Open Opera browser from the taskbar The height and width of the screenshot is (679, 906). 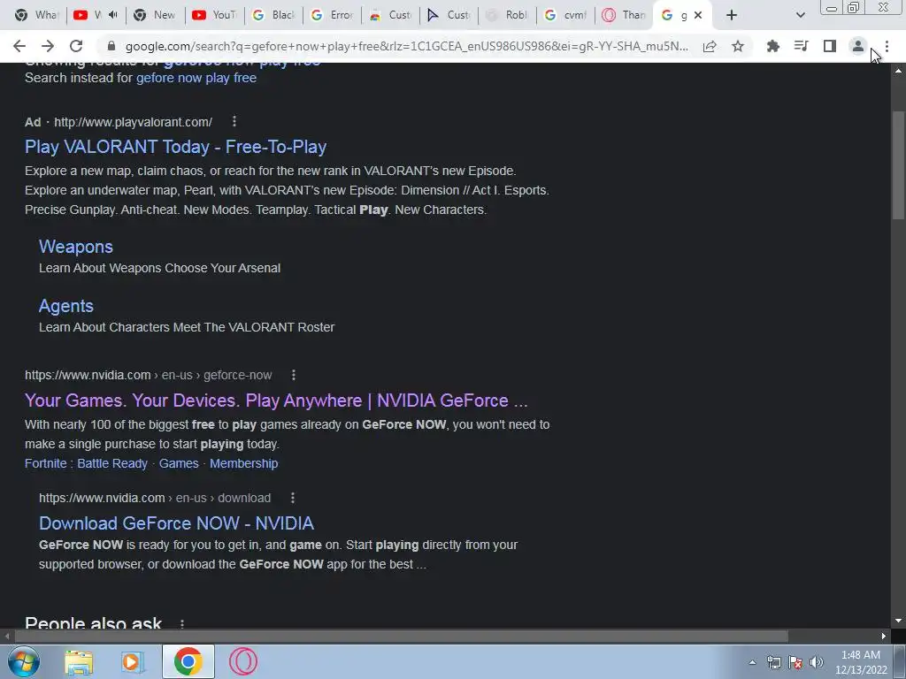[x=243, y=661]
